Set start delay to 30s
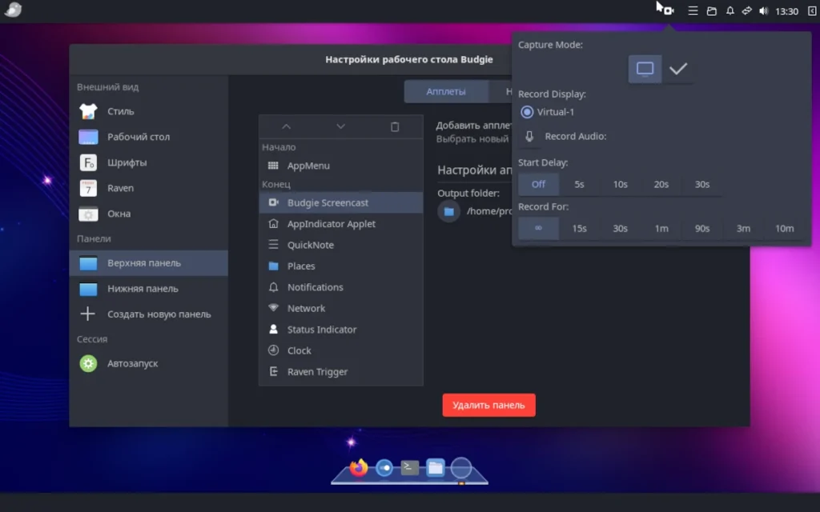 click(702, 185)
